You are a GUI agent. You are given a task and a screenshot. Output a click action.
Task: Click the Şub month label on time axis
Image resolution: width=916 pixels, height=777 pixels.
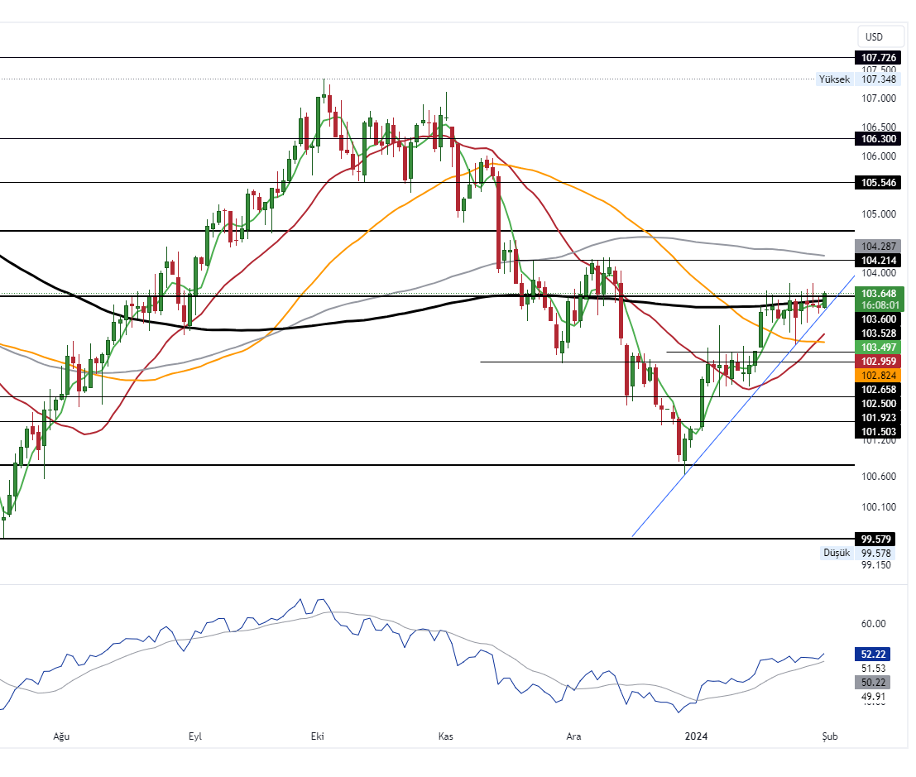click(x=829, y=736)
